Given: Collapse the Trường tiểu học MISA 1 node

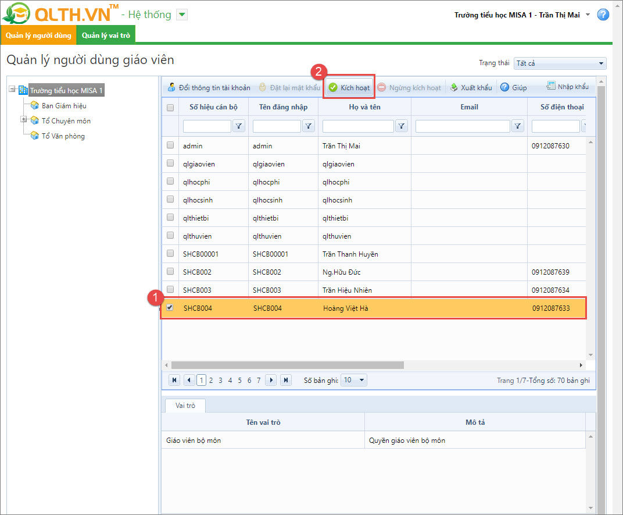Looking at the screenshot, I should (x=12, y=89).
